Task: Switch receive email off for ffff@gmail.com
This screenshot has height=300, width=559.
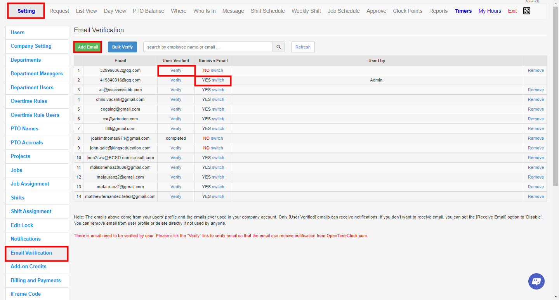Action: pyautogui.click(x=218, y=128)
